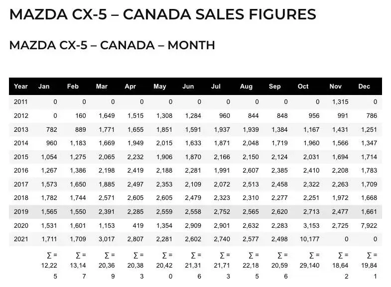This screenshot has width=391, height=287.
Task: Select the 2016 year row label
Action: pos(21,171)
